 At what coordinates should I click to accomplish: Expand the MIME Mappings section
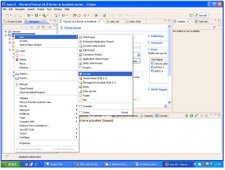(149, 89)
